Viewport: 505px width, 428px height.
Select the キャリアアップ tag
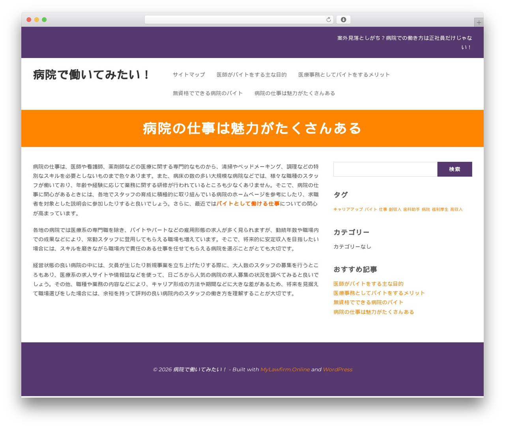[x=348, y=210]
